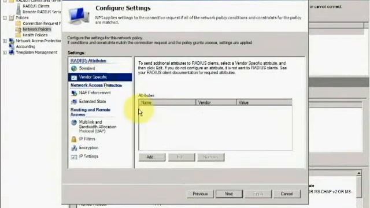The image size is (370, 208).
Task: Open Multilink and Bandwidth Allocation Protocol entry
Action: click(x=98, y=127)
